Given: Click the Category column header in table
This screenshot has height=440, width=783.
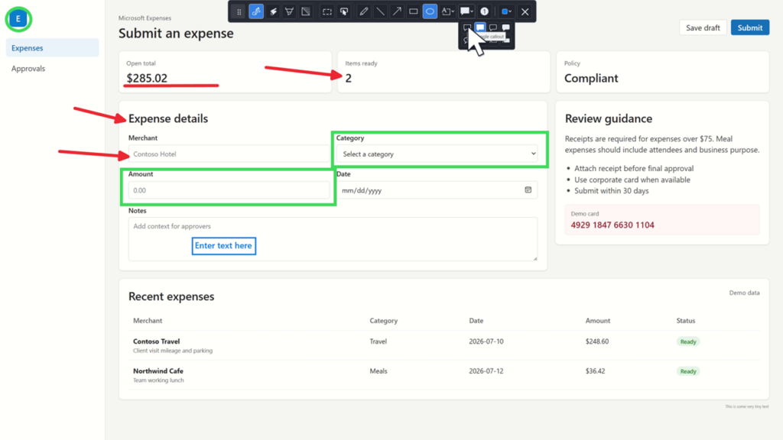Looking at the screenshot, I should point(384,320).
